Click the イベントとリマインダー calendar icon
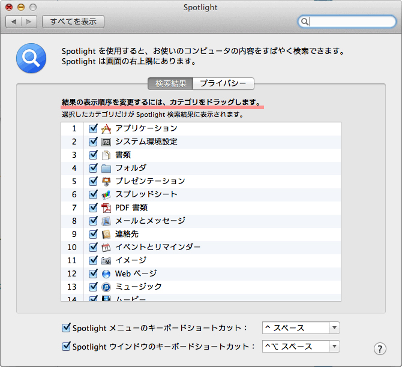This screenshot has width=402, height=367. pyautogui.click(x=106, y=247)
